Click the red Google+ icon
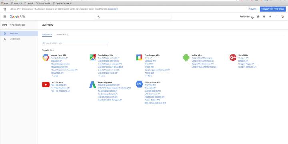Screen dimensions: 288x144 (233, 58)
